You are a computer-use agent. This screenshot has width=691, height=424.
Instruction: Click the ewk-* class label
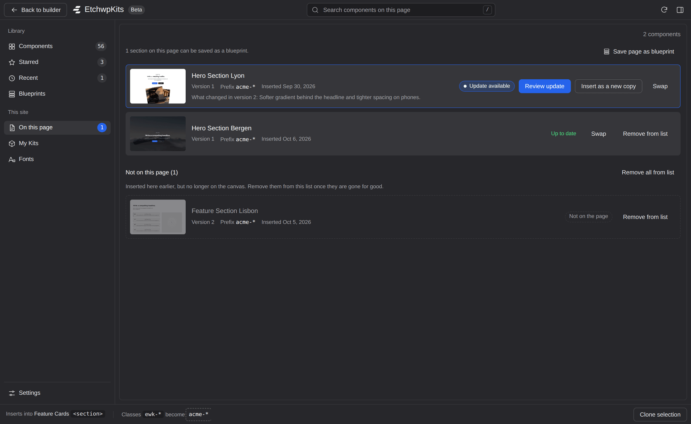tap(153, 415)
